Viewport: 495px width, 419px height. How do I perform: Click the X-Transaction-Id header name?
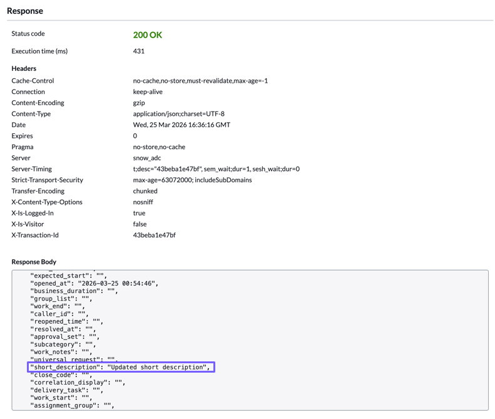pyautogui.click(x=35, y=235)
